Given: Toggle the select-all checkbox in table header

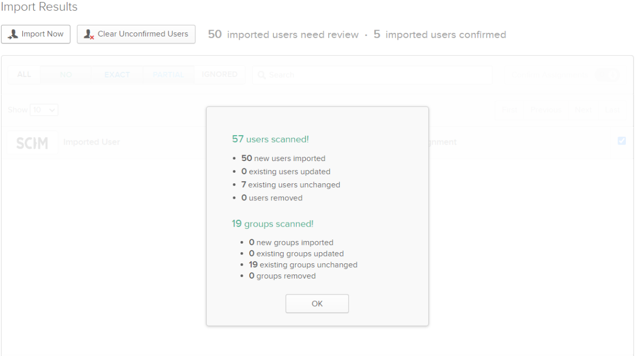Looking at the screenshot, I should 622,141.
